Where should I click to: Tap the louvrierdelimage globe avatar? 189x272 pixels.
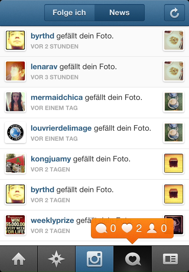tap(15, 132)
